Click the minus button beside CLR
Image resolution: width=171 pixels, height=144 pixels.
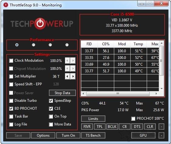(161, 127)
